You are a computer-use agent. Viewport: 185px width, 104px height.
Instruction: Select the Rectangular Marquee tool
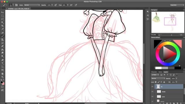click(x=2, y=16)
